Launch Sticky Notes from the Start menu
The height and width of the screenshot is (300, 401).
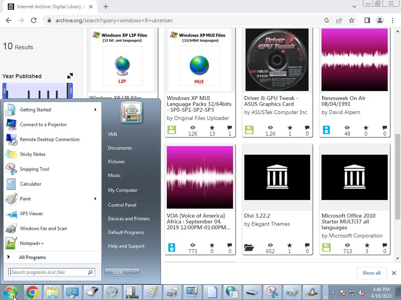point(52,154)
